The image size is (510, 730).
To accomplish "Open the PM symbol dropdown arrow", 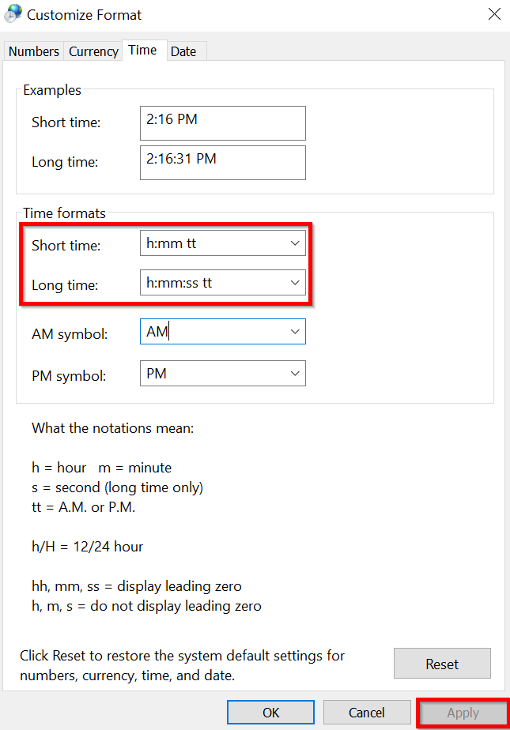I will click(295, 374).
